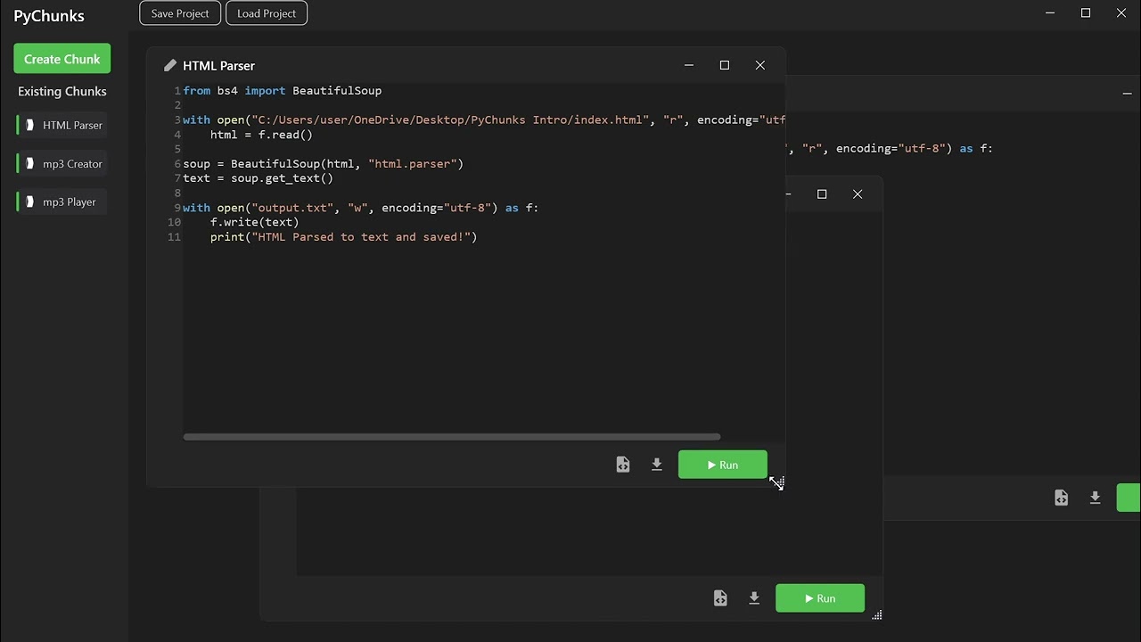This screenshot has height=642, width=1141.
Task: Click code file icon in the middle background window
Action: coord(720,598)
